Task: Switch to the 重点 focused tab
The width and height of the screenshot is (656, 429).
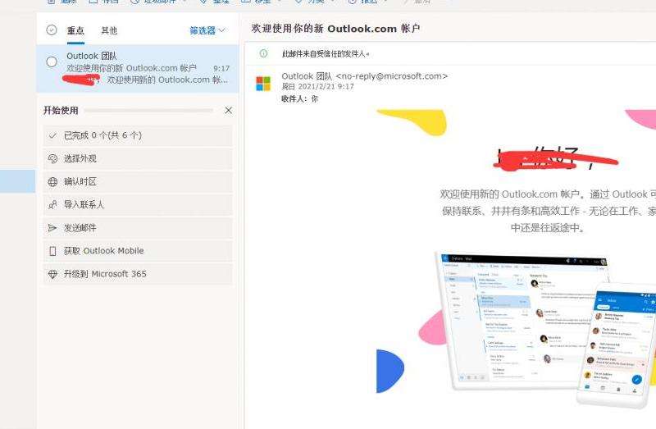Action: 75,30
